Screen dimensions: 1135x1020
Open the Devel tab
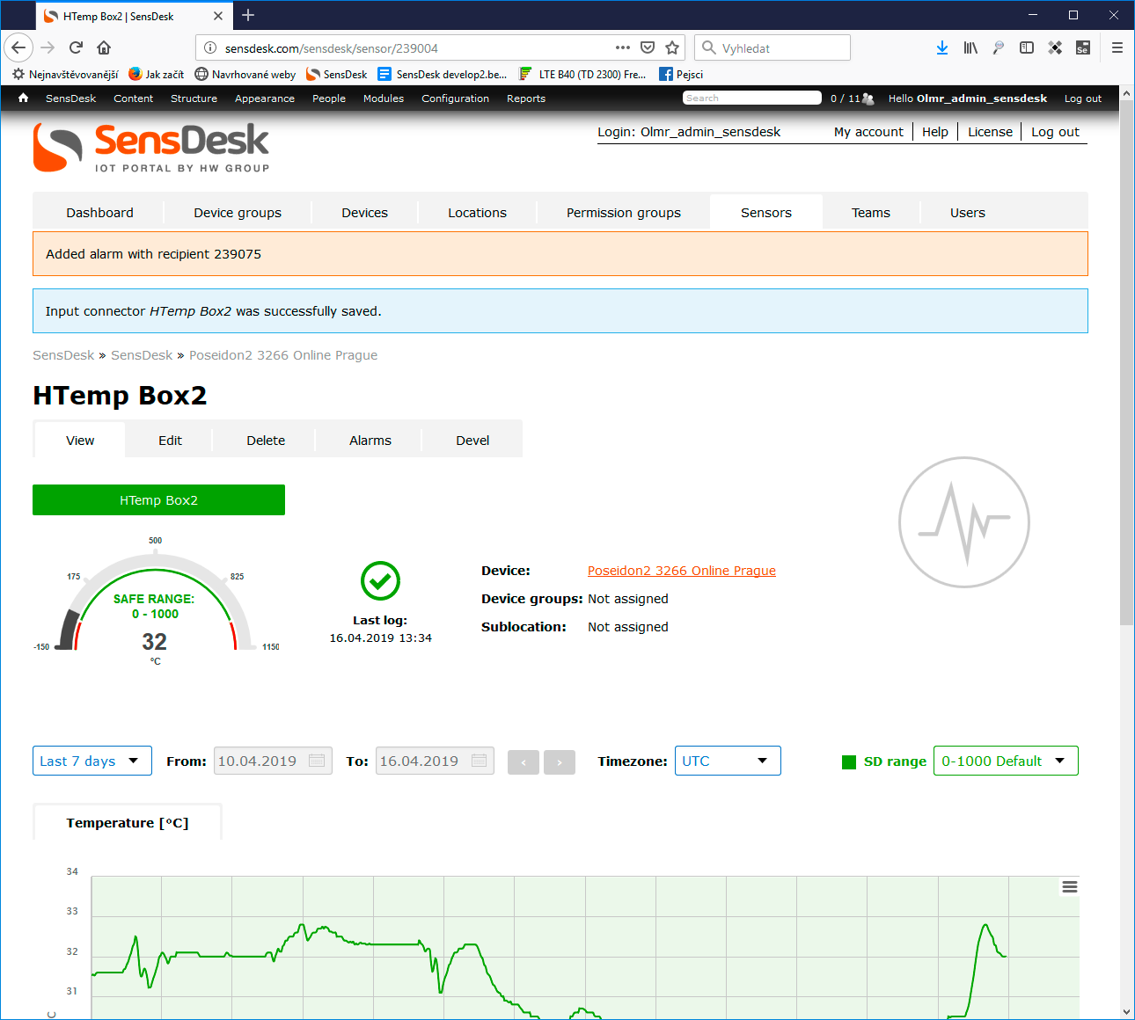tap(472, 440)
